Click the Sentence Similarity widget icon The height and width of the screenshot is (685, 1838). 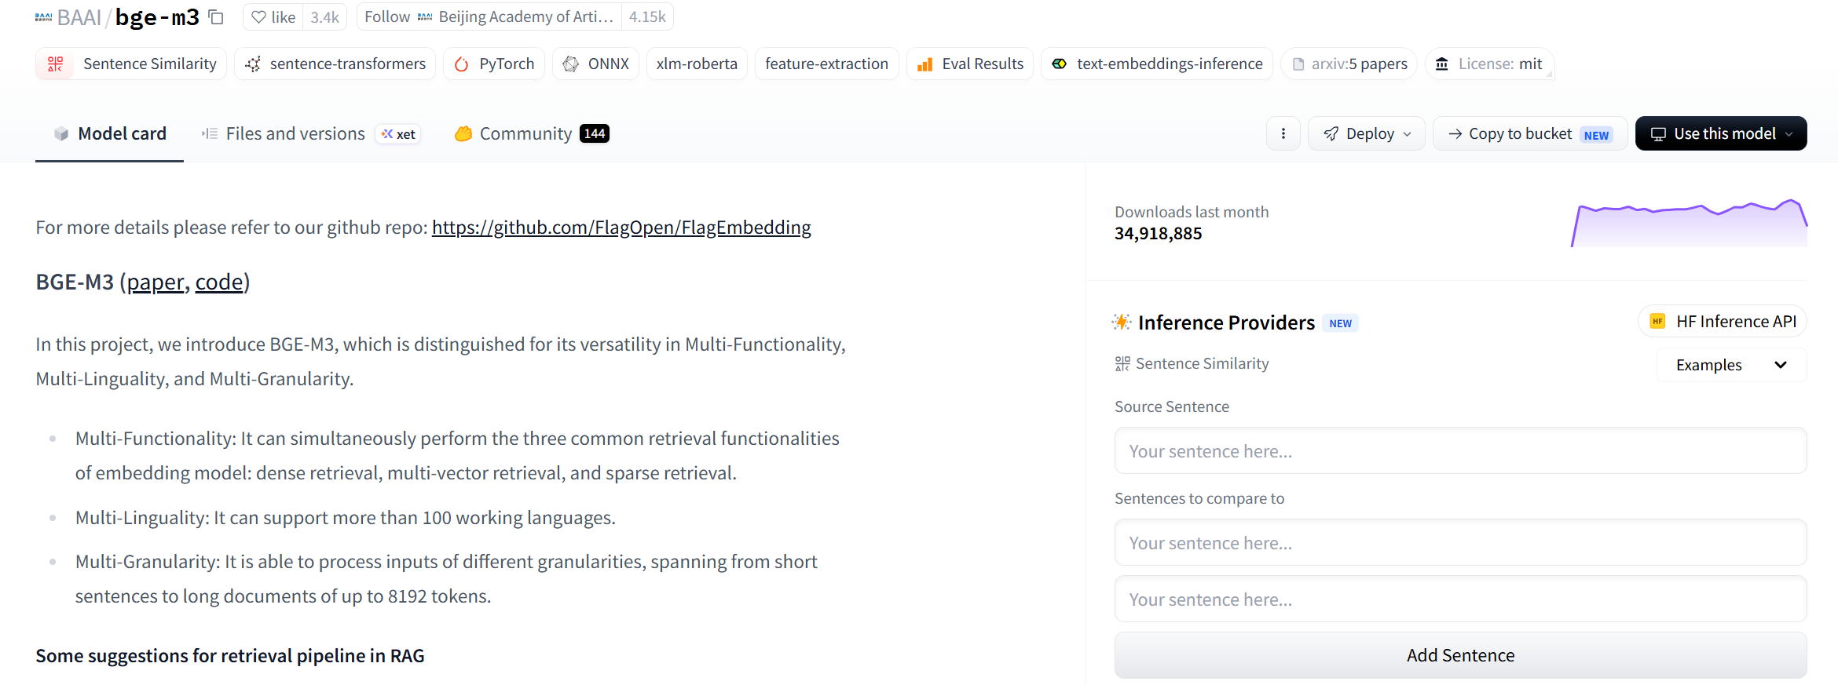click(1122, 364)
